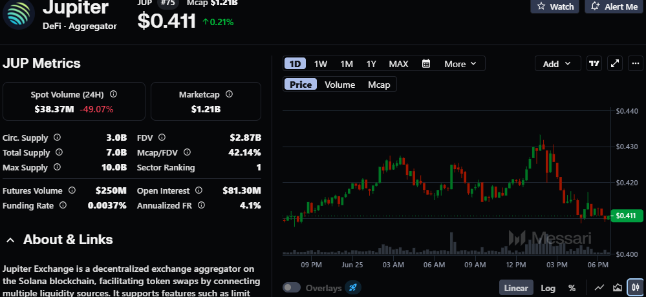Open the calendar date range picker
The image size is (646, 297).
(x=426, y=64)
